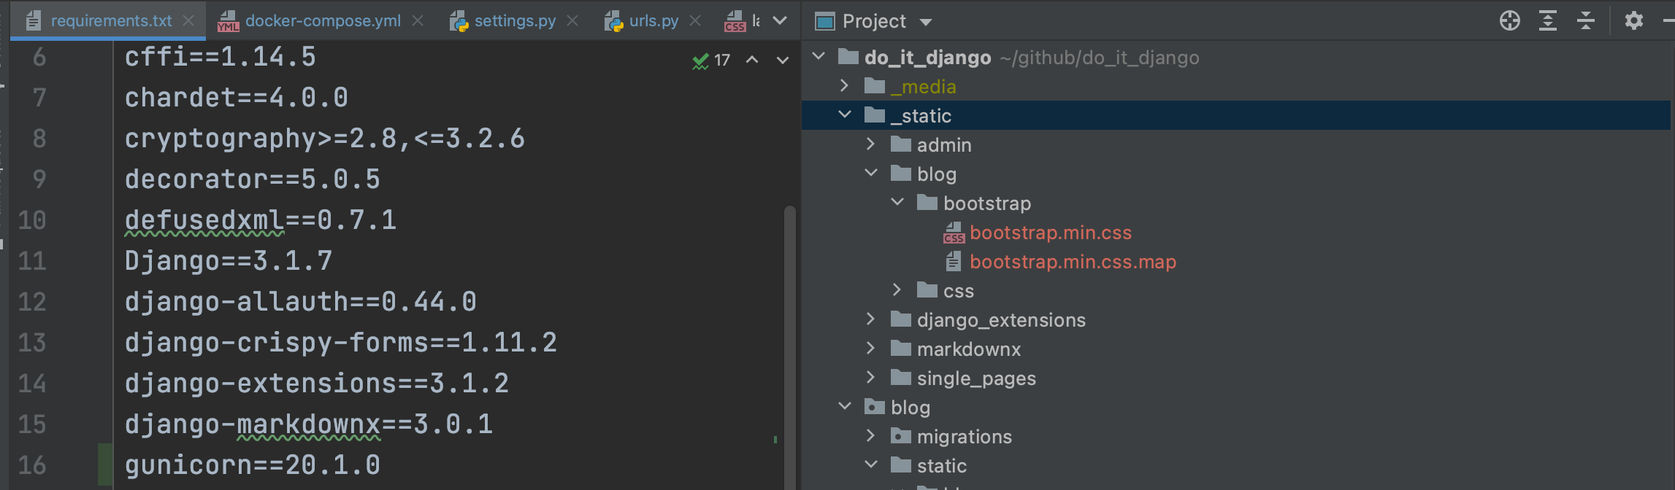This screenshot has width=1675, height=490.
Task: Click the green change marker at line 16
Action: (x=105, y=465)
